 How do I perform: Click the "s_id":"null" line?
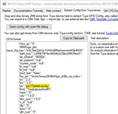[x=26, y=102]
